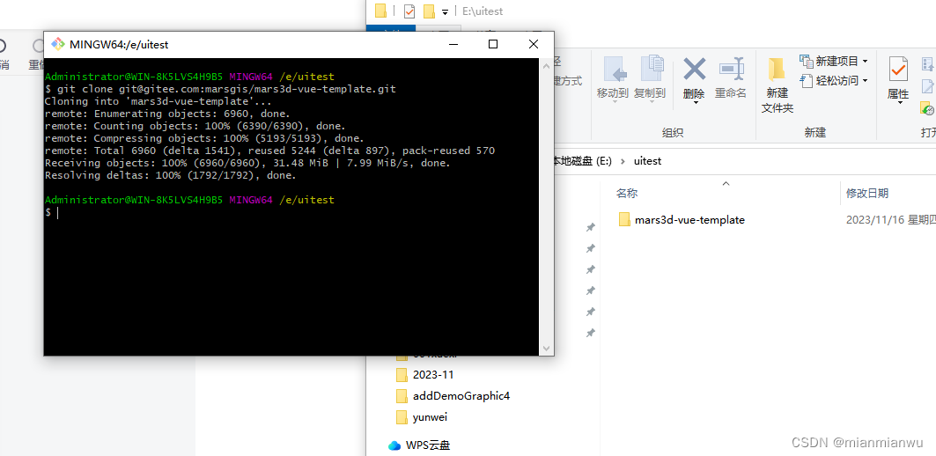Viewport: 936px width, 456px height.
Task: Open the yunwei folder in navigation pane
Action: tap(430, 417)
